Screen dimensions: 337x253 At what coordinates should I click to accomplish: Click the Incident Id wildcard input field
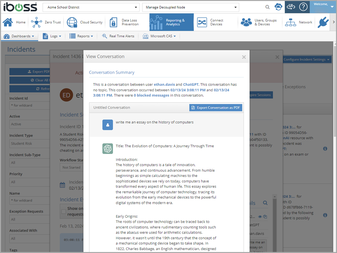[x=30, y=105]
